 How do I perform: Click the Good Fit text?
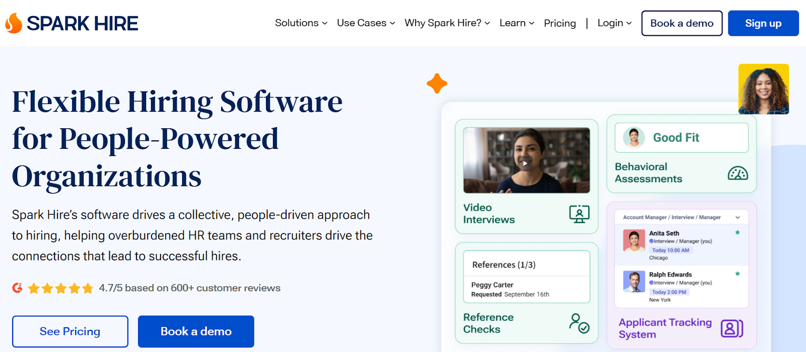click(676, 138)
